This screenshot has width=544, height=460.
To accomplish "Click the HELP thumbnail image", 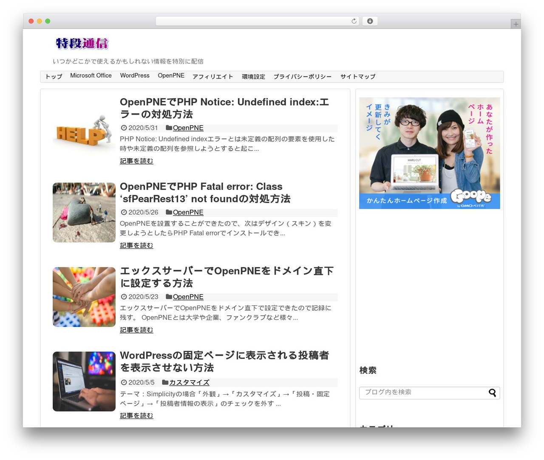I will coord(84,128).
